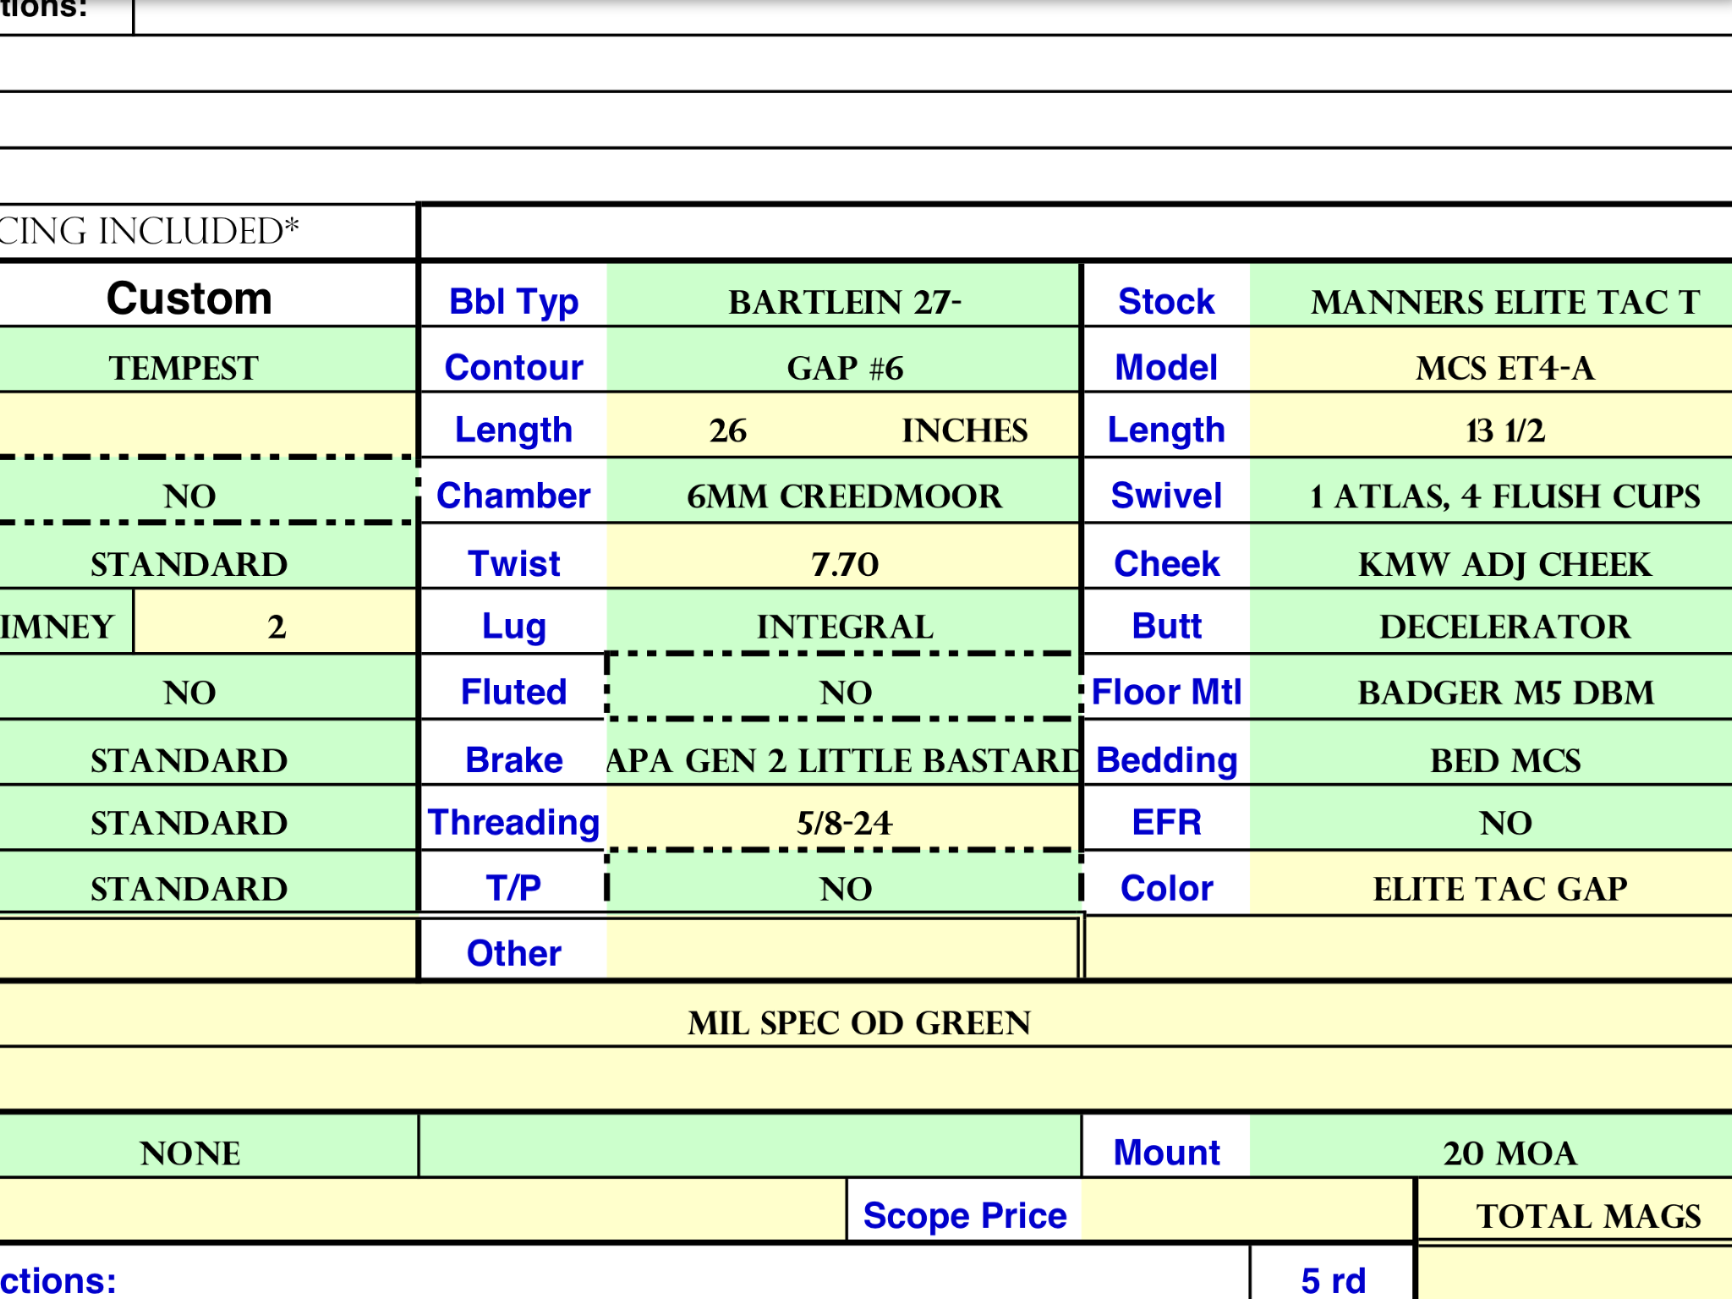Click the twist value '7.70'
The height and width of the screenshot is (1299, 1732).
point(844,557)
